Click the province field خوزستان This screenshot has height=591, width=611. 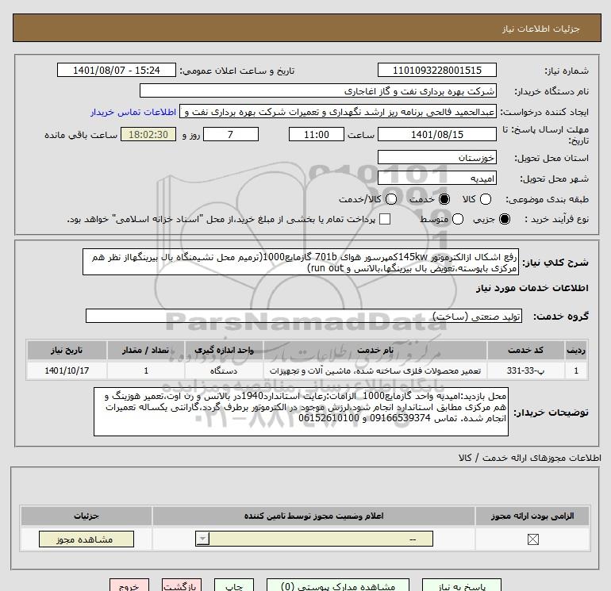point(436,157)
